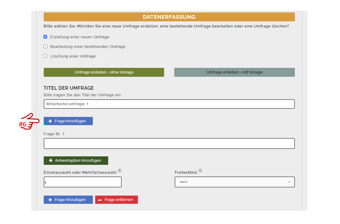Image resolution: width=340 pixels, height=224 pixels.
Task: Open the Freitextfeld dropdown showing nein
Action: (x=234, y=182)
